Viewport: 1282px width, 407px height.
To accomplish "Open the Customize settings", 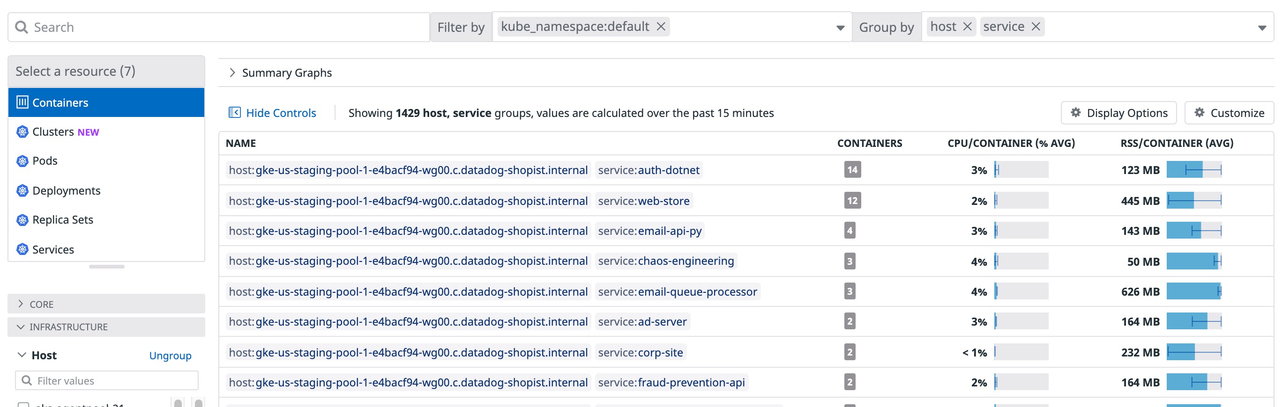I will (1229, 113).
